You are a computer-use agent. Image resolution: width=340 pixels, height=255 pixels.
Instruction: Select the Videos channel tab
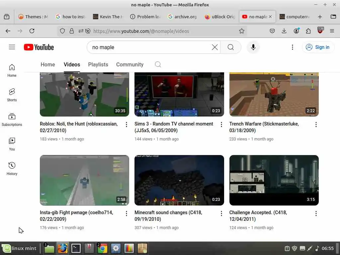coord(72,65)
